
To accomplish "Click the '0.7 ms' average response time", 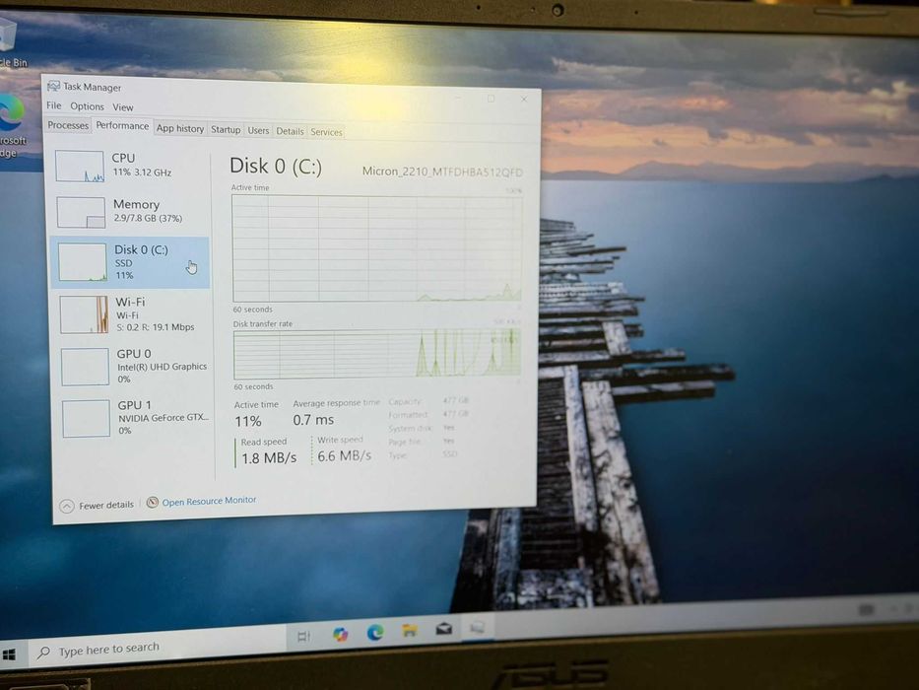I will coord(313,420).
